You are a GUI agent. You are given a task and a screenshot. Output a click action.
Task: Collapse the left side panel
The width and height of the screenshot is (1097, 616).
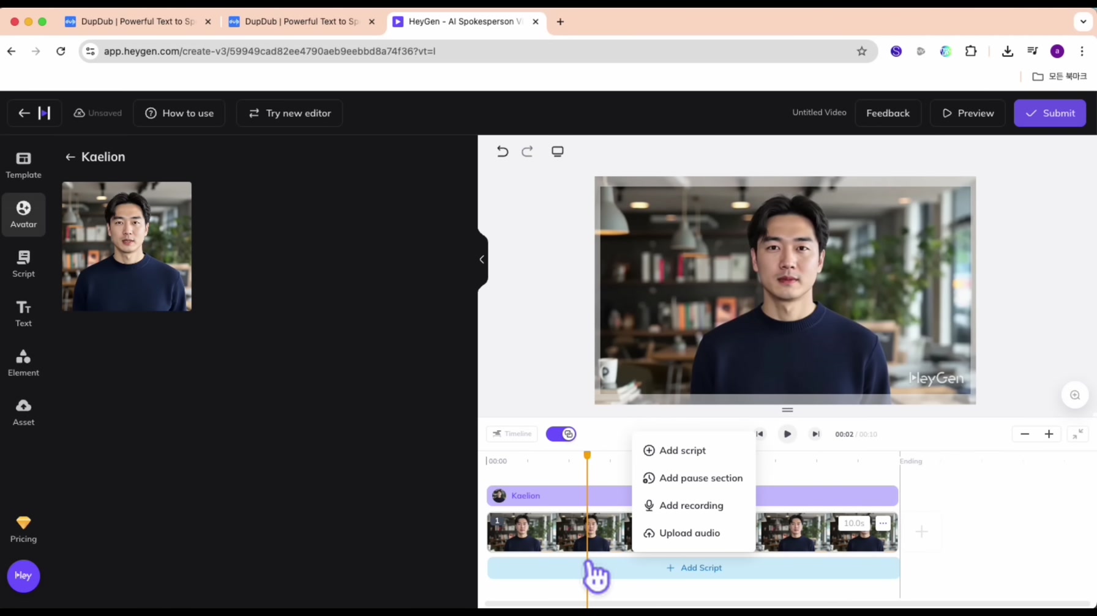(x=482, y=259)
